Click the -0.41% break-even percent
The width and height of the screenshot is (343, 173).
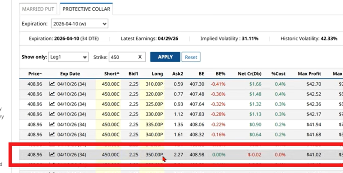(x=218, y=84)
